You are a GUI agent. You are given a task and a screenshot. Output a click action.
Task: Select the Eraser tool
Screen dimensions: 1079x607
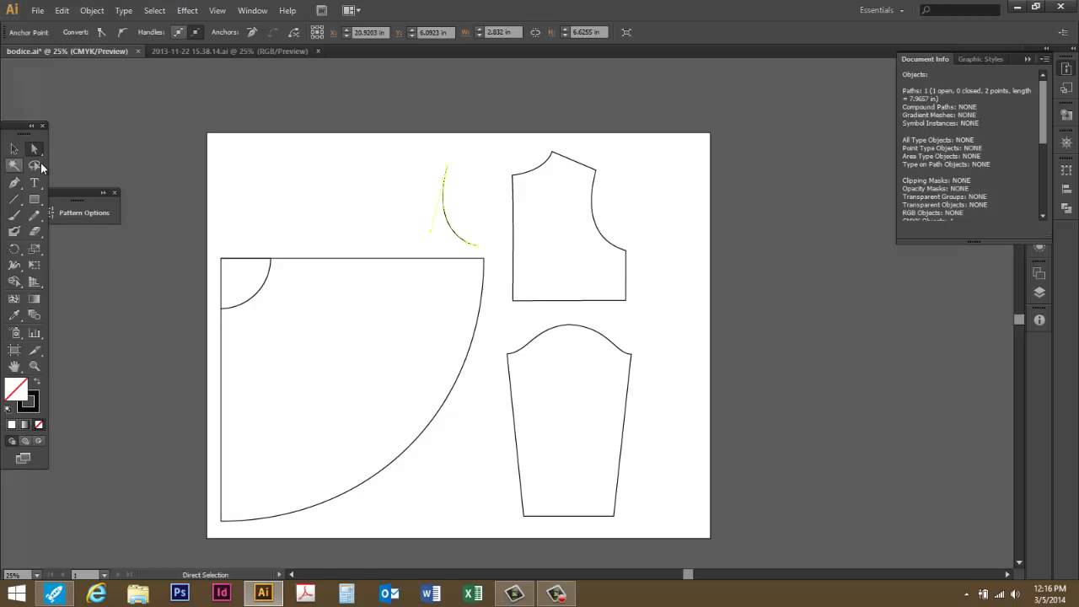coord(35,232)
